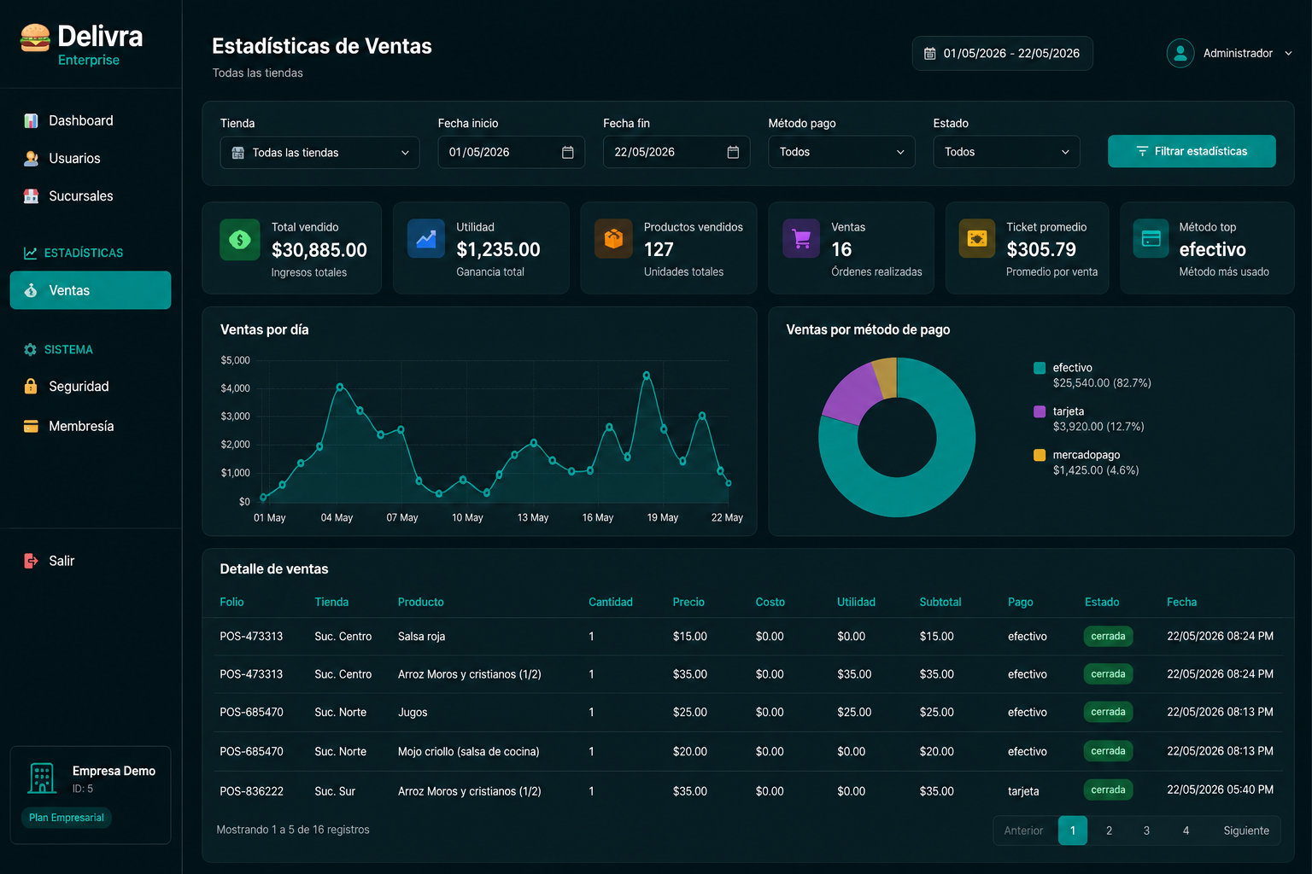This screenshot has height=874, width=1312.
Task: Open the Estado Todos dropdown
Action: click(x=1006, y=152)
